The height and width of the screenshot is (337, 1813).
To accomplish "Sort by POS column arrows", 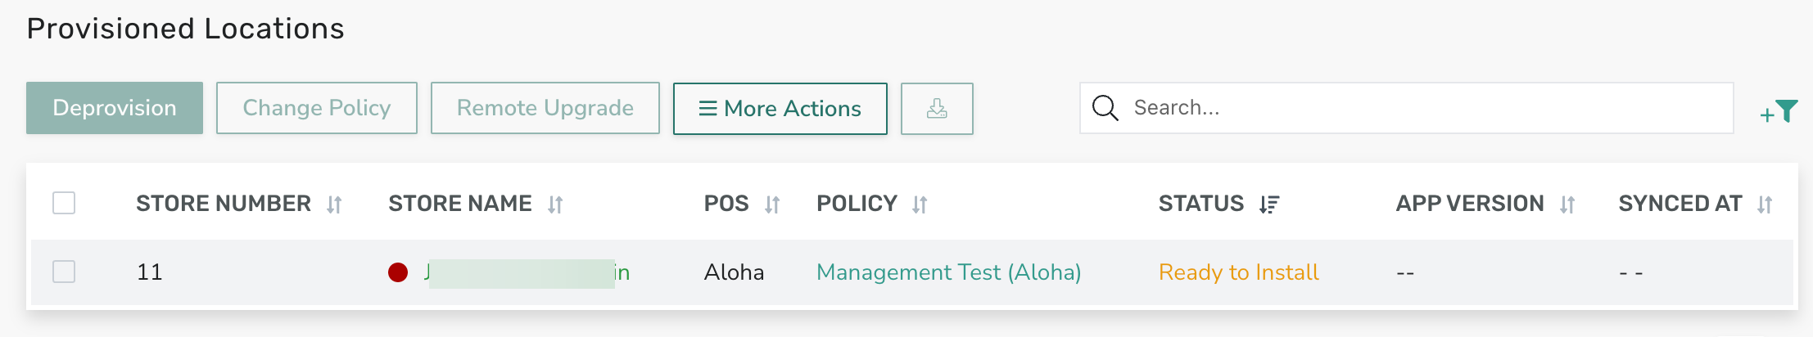I will coord(772,204).
